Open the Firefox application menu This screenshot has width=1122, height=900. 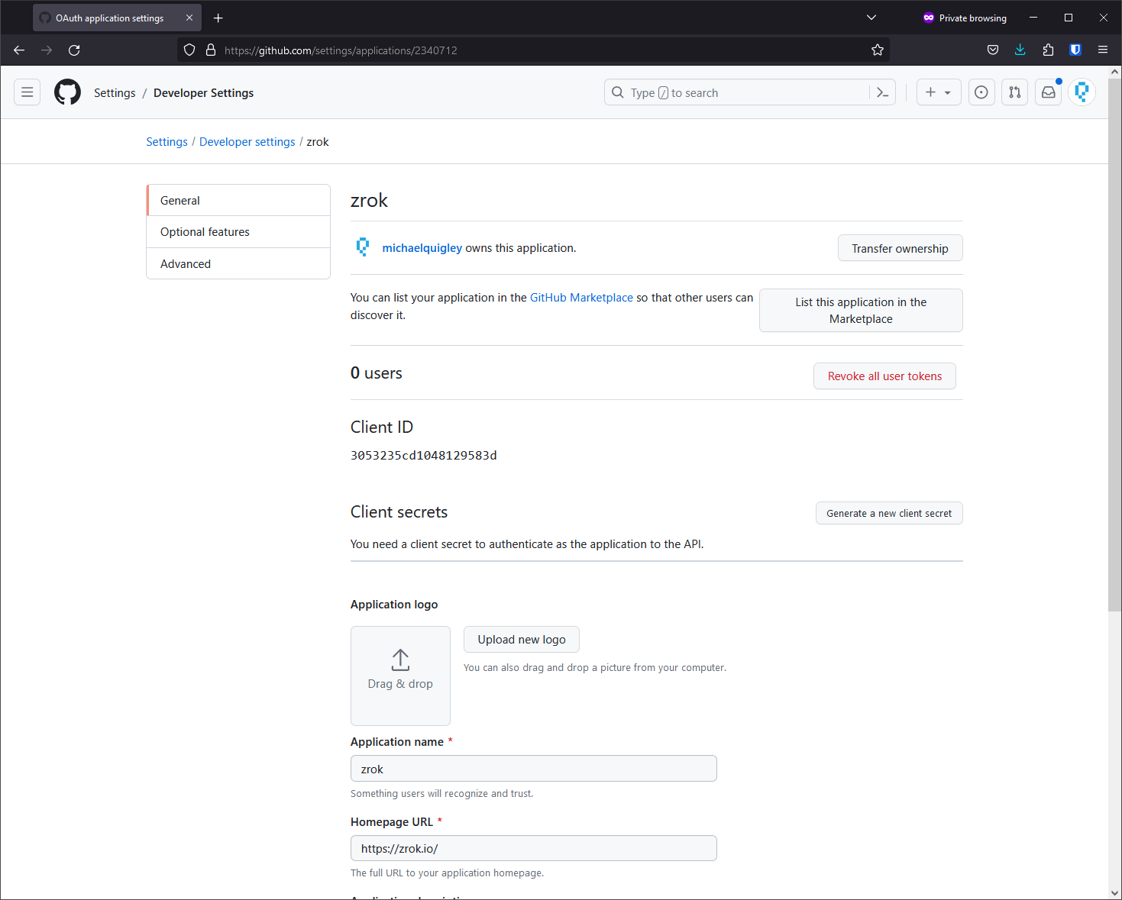1103,50
